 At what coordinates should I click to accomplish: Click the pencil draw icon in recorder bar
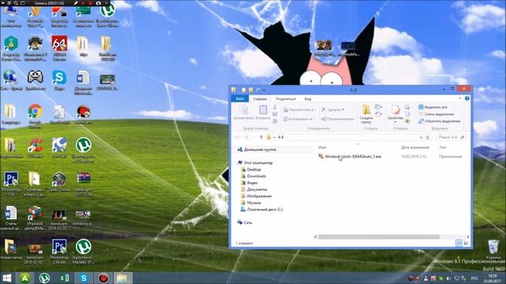click(76, 3)
